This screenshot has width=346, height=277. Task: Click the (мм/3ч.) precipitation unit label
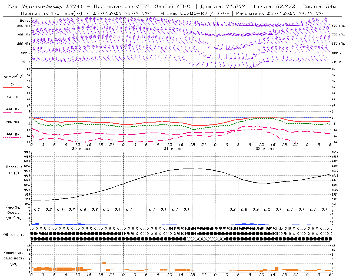(14, 207)
